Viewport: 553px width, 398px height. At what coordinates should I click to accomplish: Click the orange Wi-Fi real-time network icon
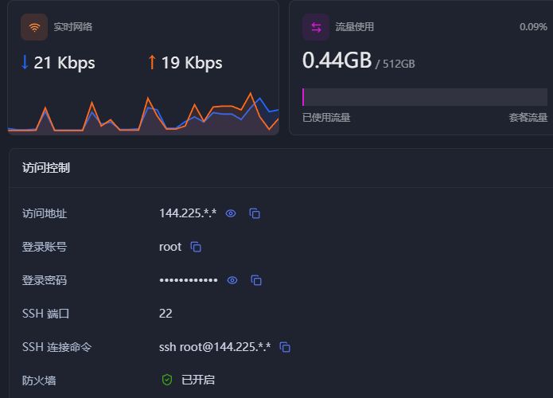34,27
